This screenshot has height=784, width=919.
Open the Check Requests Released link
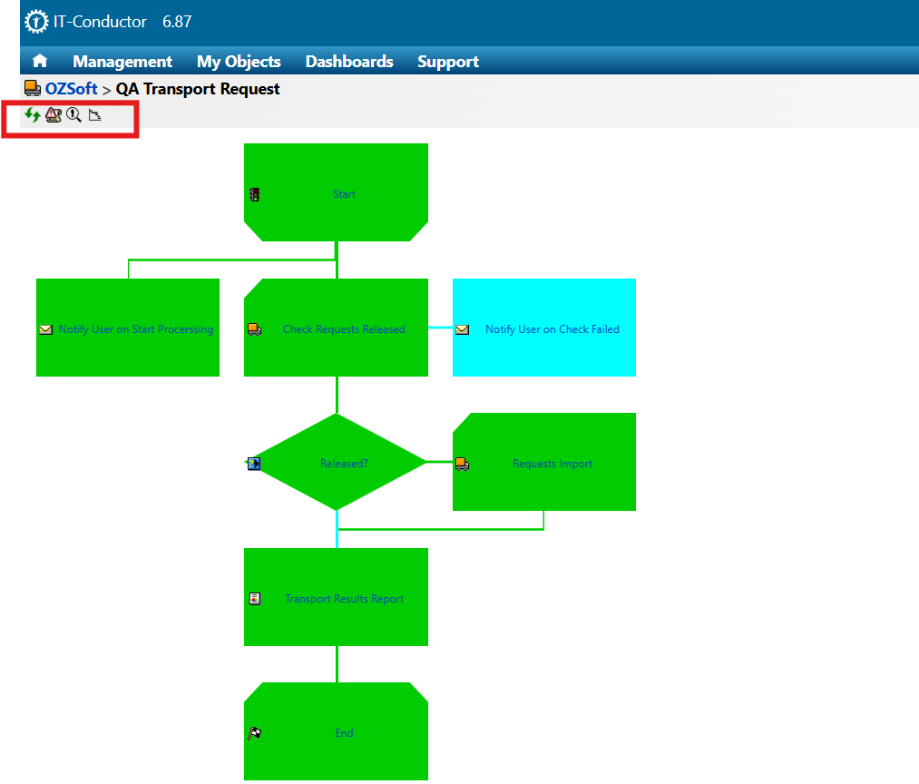coord(344,329)
